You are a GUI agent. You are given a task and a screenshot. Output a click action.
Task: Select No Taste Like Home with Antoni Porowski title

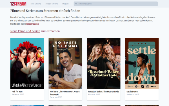pos(65,93)
